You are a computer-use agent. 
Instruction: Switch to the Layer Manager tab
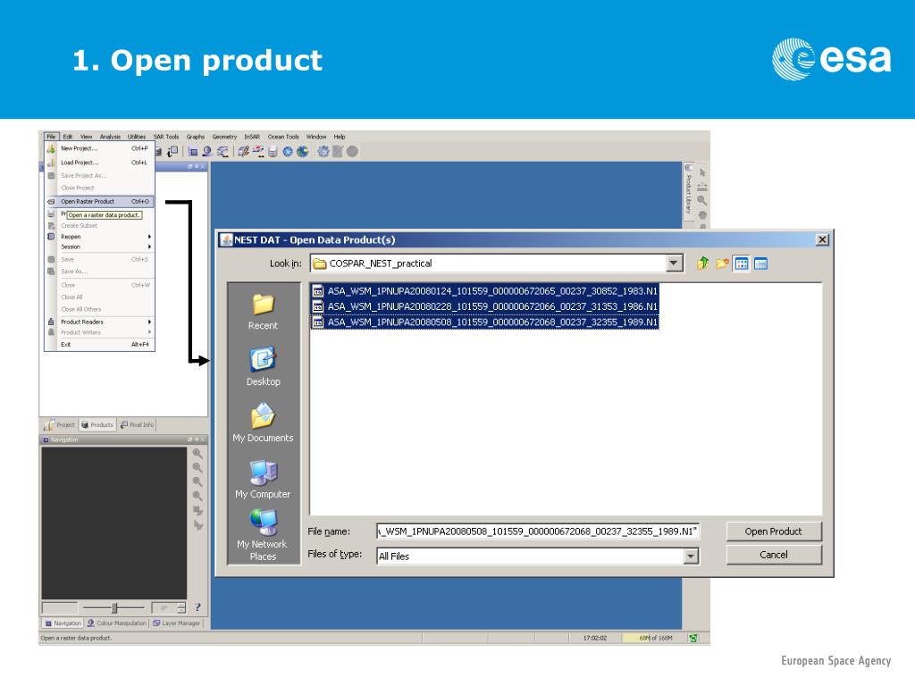coord(176,623)
